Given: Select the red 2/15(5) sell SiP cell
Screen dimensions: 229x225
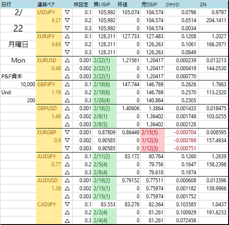Looking at the screenshot, I should pos(152,133).
